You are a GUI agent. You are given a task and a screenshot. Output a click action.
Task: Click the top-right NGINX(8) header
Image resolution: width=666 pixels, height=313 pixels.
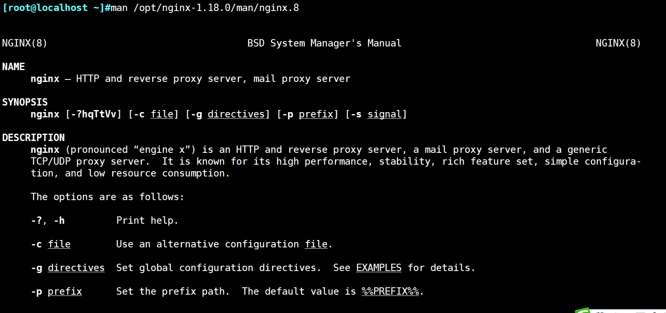coord(618,43)
